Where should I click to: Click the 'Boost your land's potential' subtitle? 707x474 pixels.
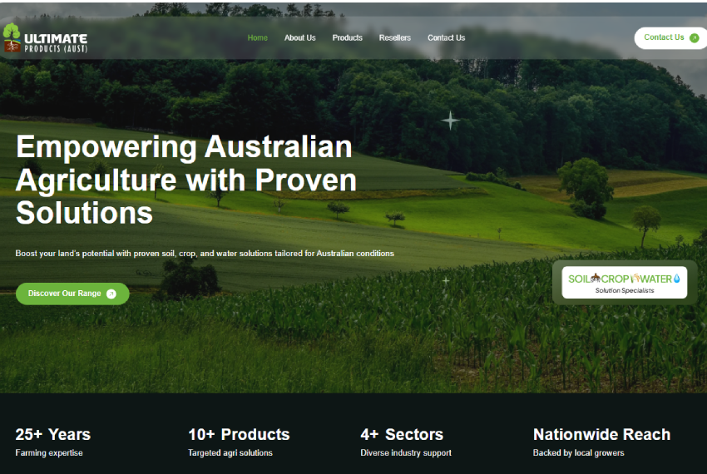coord(205,254)
